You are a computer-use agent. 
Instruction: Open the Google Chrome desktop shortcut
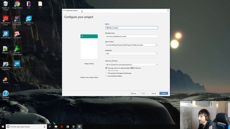[x=17, y=5]
